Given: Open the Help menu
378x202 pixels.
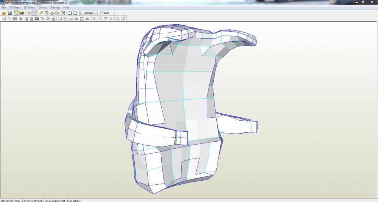Looking at the screenshot, I should click(x=66, y=7).
